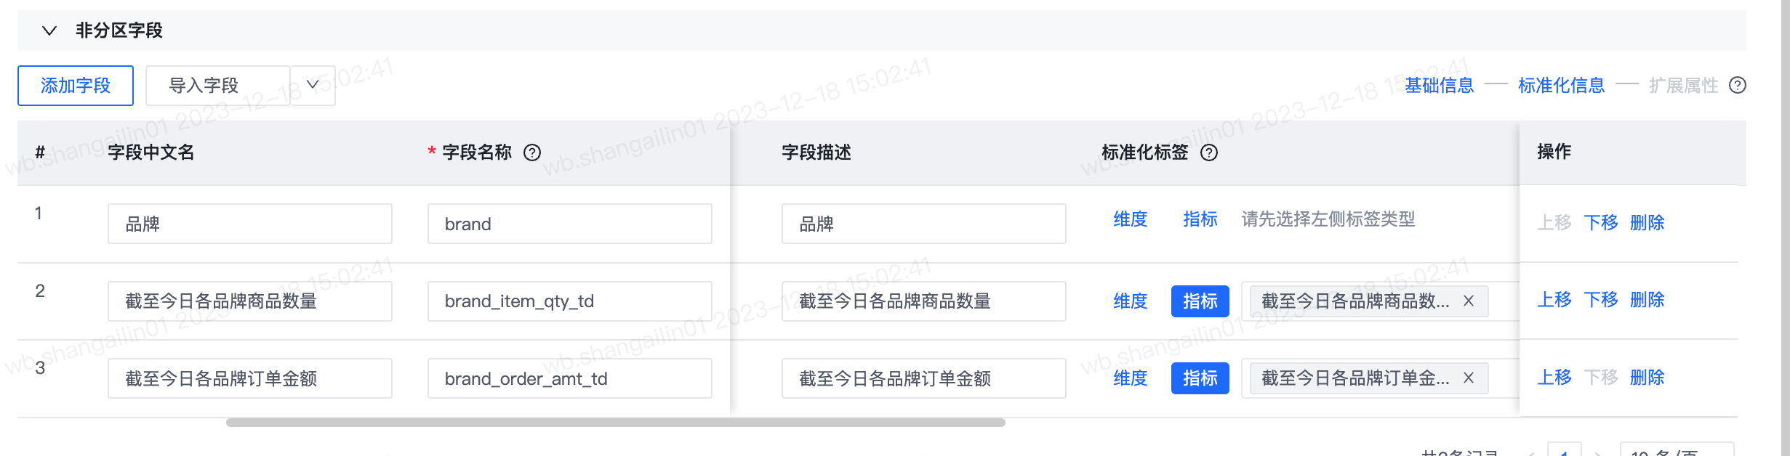Click help icon beside 标准化标签 header

click(1209, 152)
